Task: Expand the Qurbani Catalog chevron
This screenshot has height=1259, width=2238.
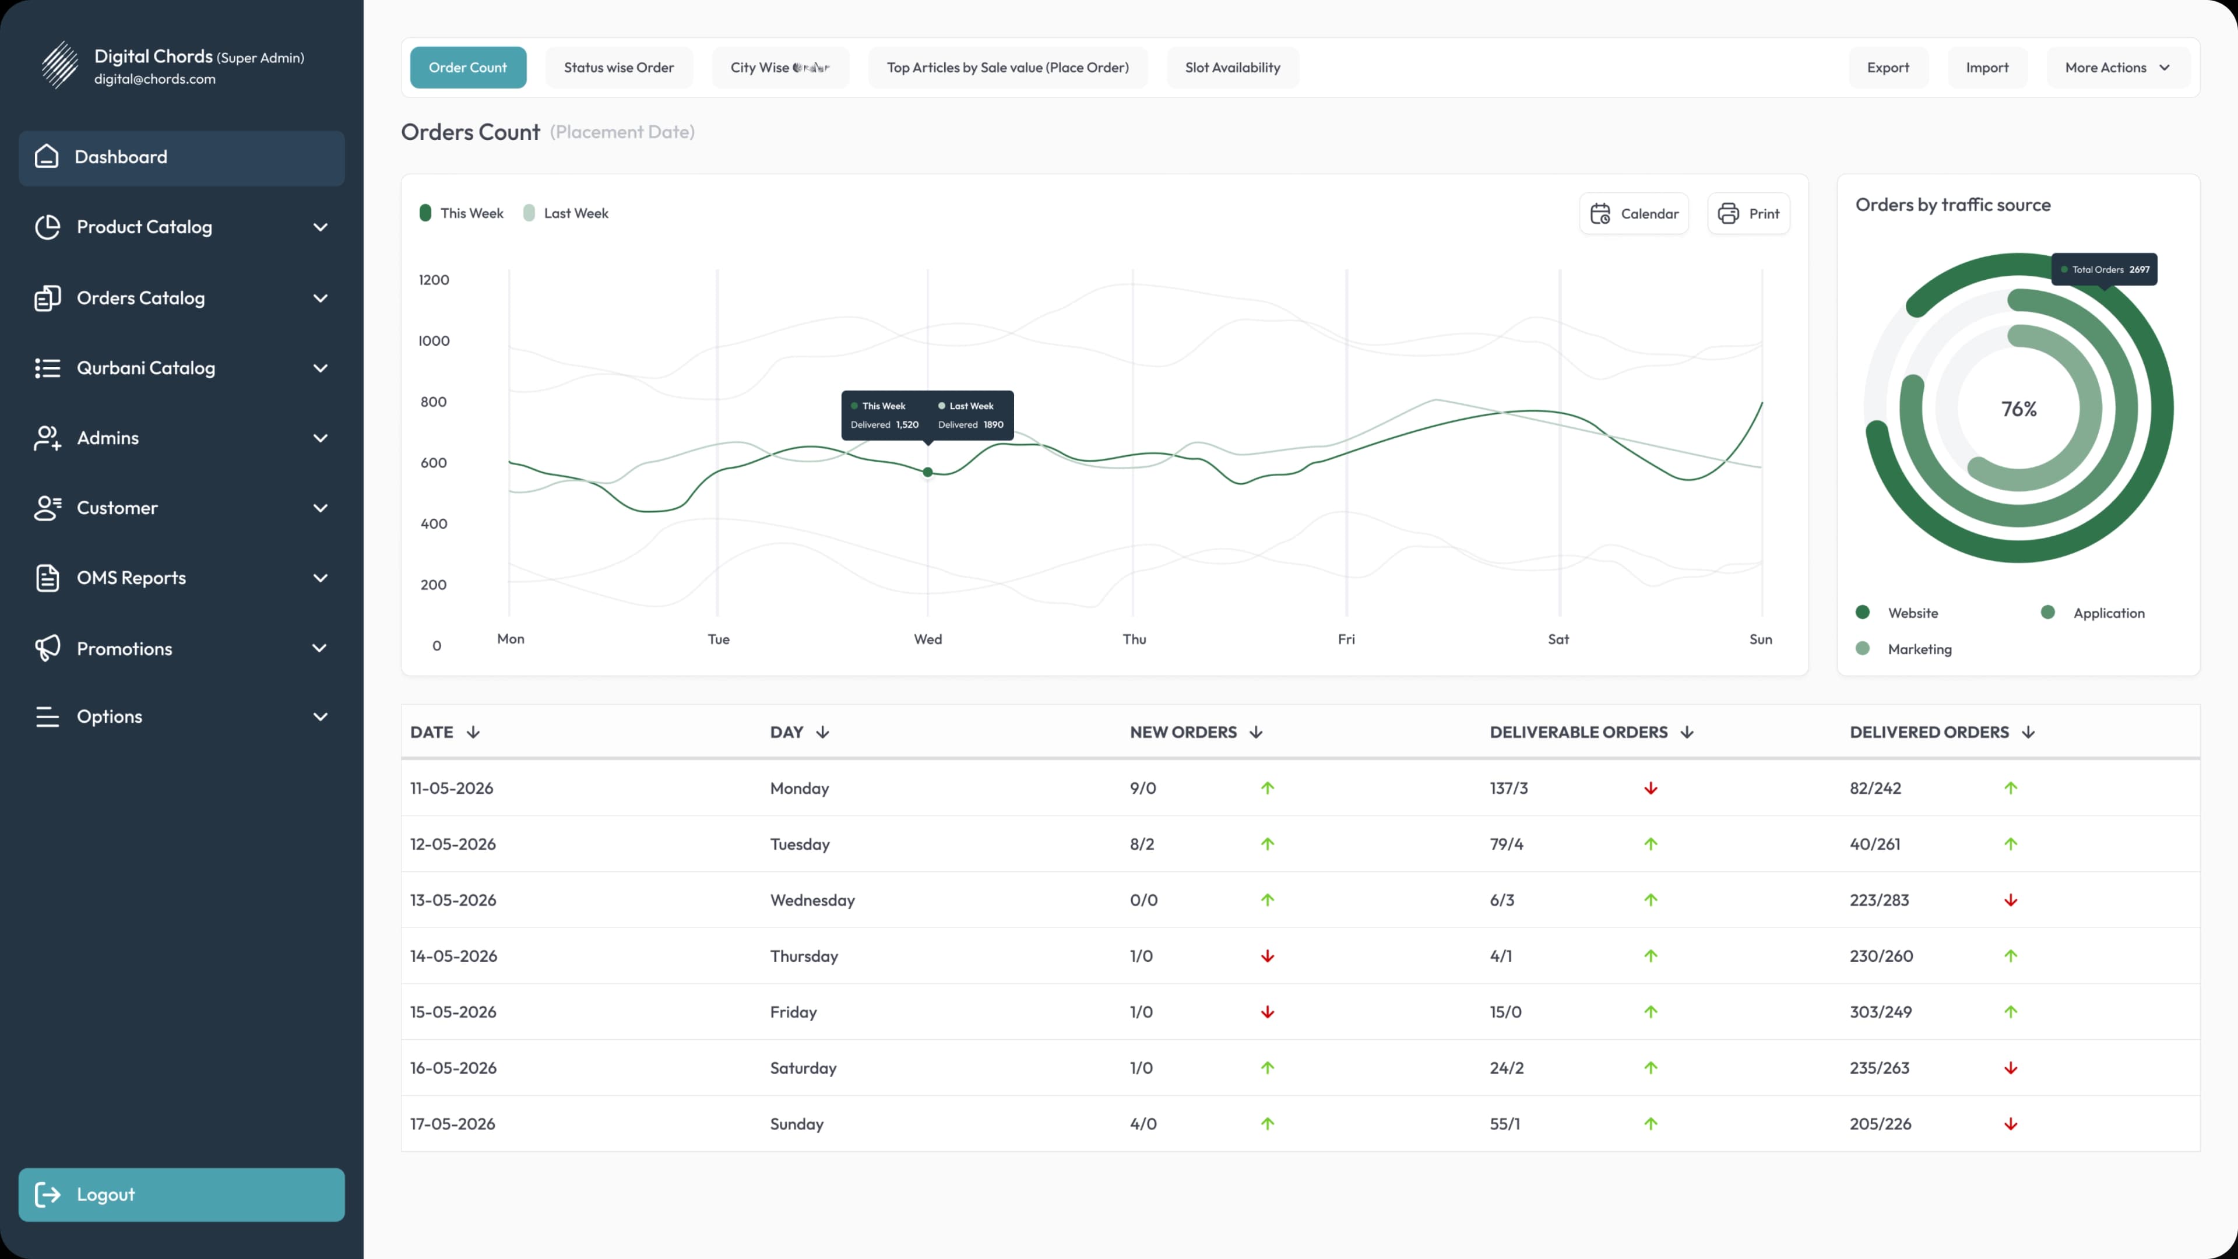Action: 321,368
